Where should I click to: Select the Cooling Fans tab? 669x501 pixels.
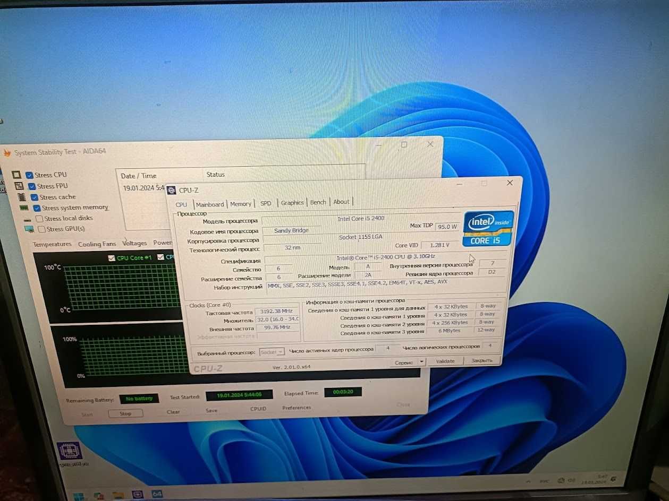click(x=97, y=244)
